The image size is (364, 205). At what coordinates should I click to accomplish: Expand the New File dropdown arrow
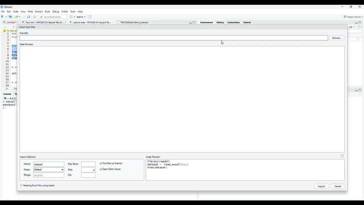coord(6,17)
